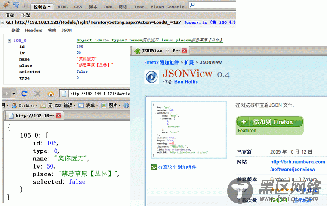Select the 参数 params tab of the request
Screen dimensions: 327x206
(15, 31)
